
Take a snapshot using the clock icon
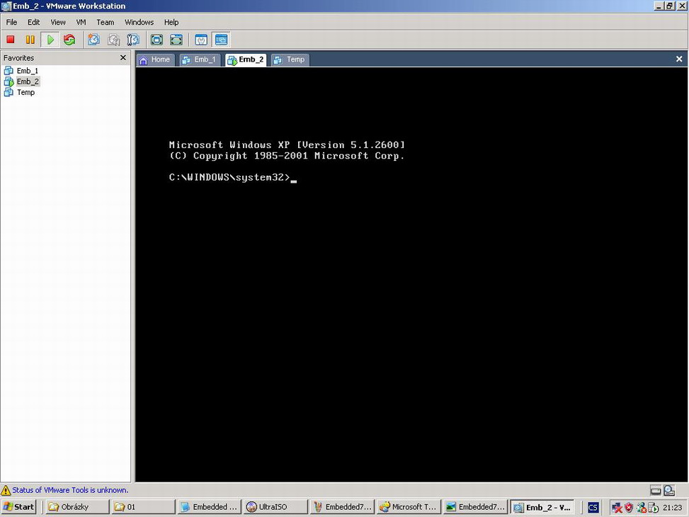(x=93, y=40)
